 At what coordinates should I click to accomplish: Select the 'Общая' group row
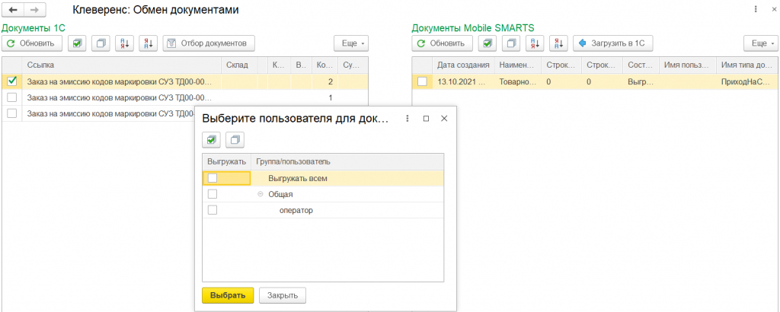(323, 194)
